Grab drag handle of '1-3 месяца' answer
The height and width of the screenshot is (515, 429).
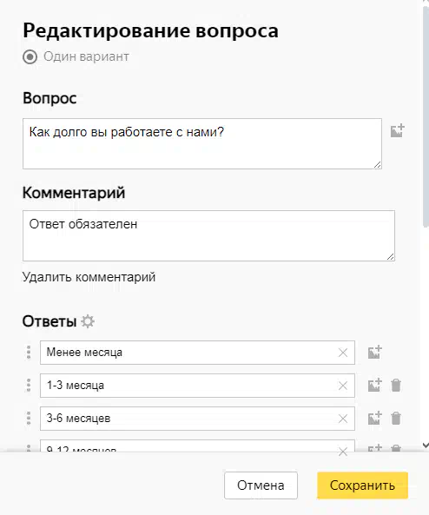pyautogui.click(x=29, y=386)
